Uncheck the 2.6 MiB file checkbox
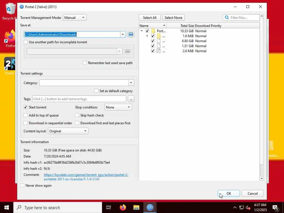This screenshot has height=213, width=284. coord(153,51)
